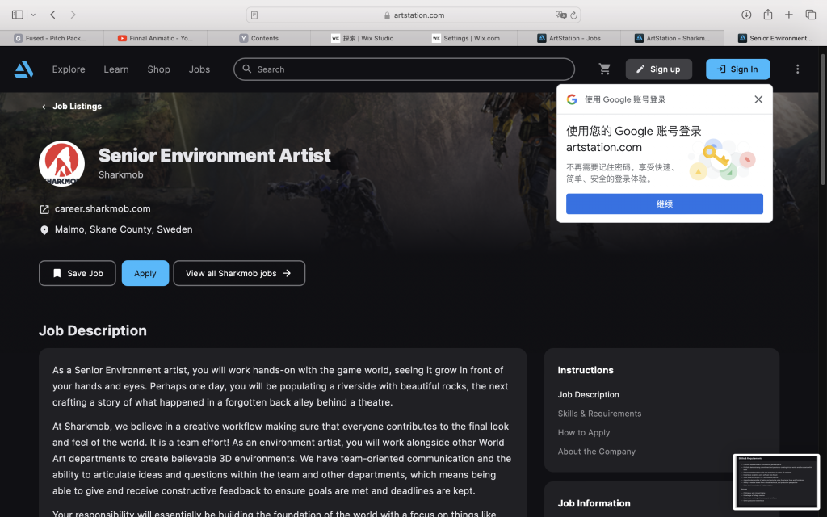827x517 pixels.
Task: Reload the page with refresh icon
Action: point(574,15)
